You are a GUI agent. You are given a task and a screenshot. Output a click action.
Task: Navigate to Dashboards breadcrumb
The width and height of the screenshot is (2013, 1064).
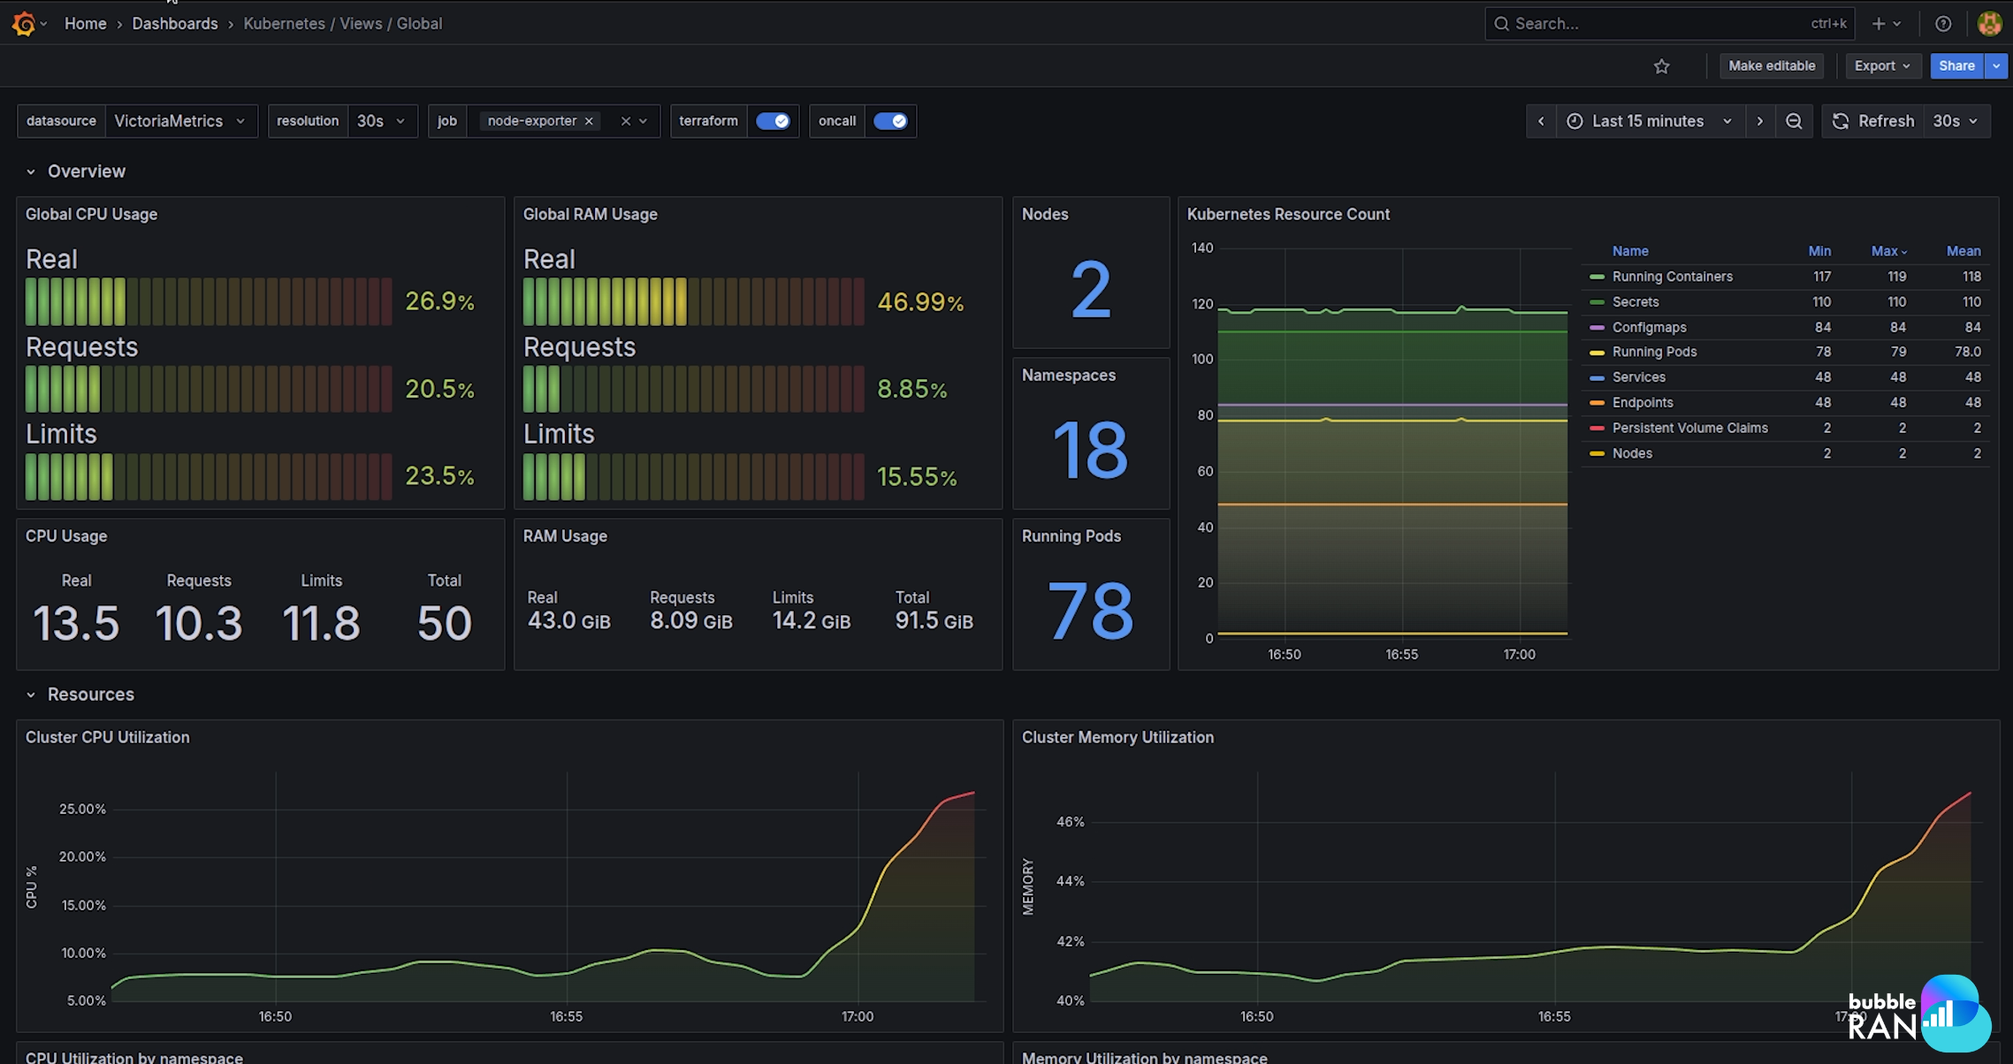(x=174, y=24)
